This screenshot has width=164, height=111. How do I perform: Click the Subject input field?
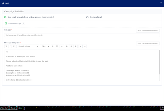[x=82, y=35]
